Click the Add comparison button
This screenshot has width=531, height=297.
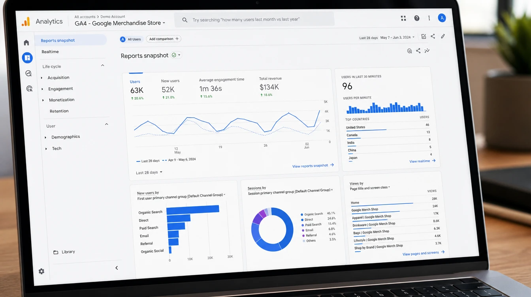(164, 39)
